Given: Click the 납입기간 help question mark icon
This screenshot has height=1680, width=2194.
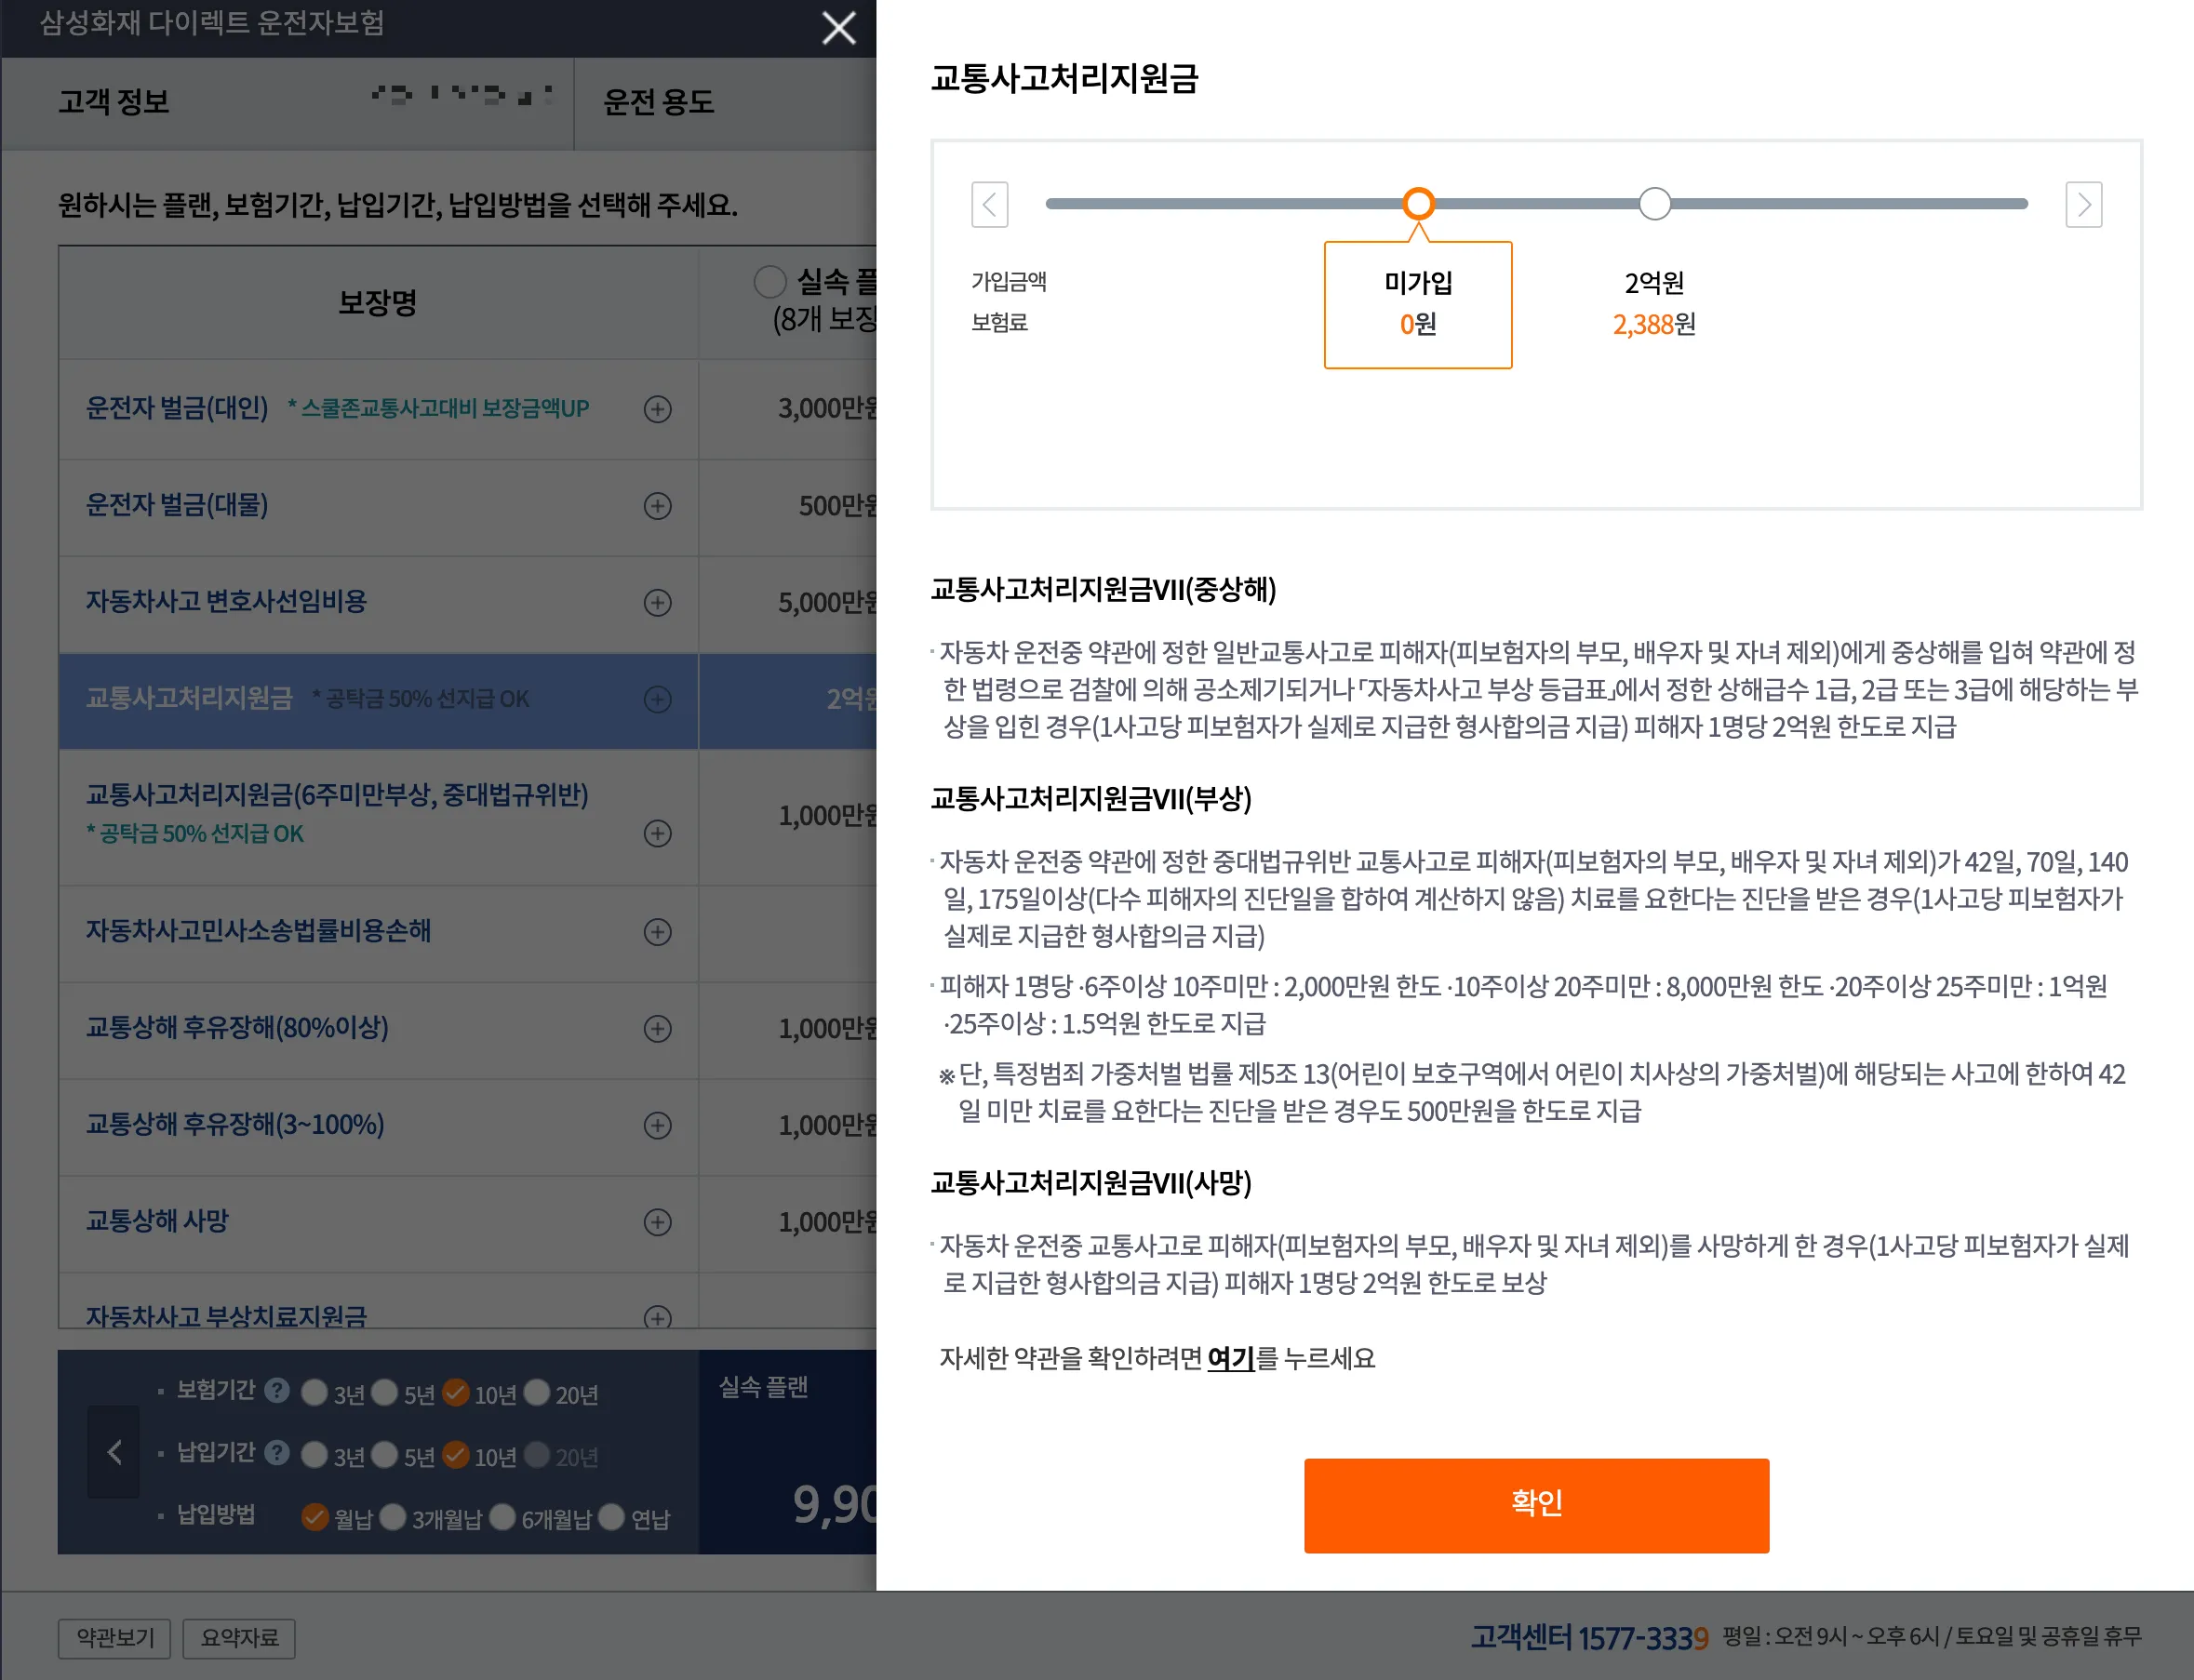Looking at the screenshot, I should point(277,1453).
